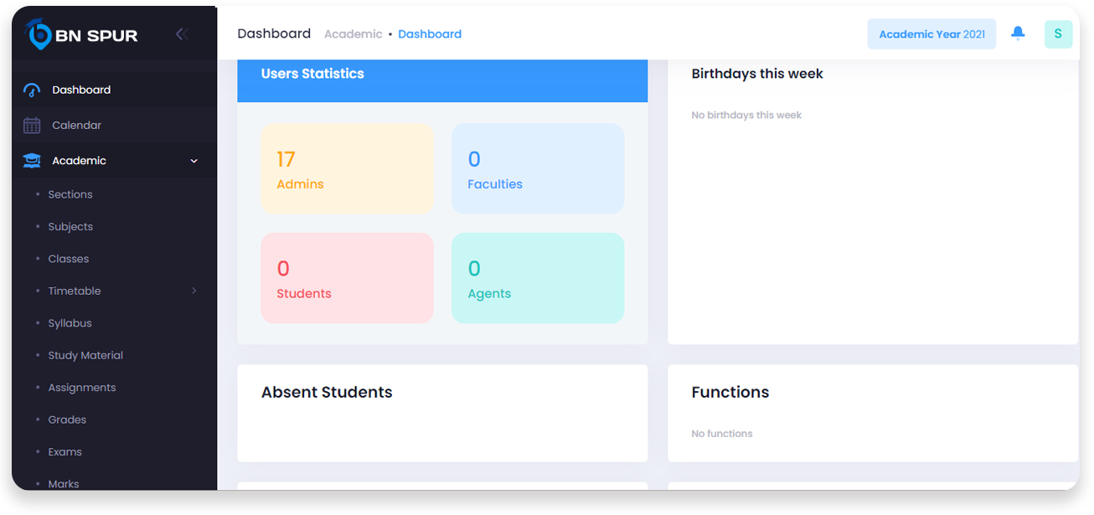
Task: Open Sections in the Academic menu
Action: (x=70, y=194)
